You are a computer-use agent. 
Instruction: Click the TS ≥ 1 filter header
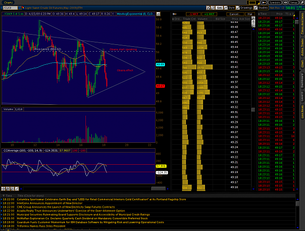(289, 14)
